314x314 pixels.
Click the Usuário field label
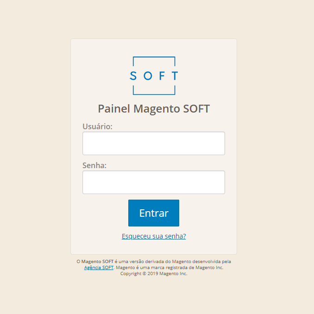click(x=98, y=126)
